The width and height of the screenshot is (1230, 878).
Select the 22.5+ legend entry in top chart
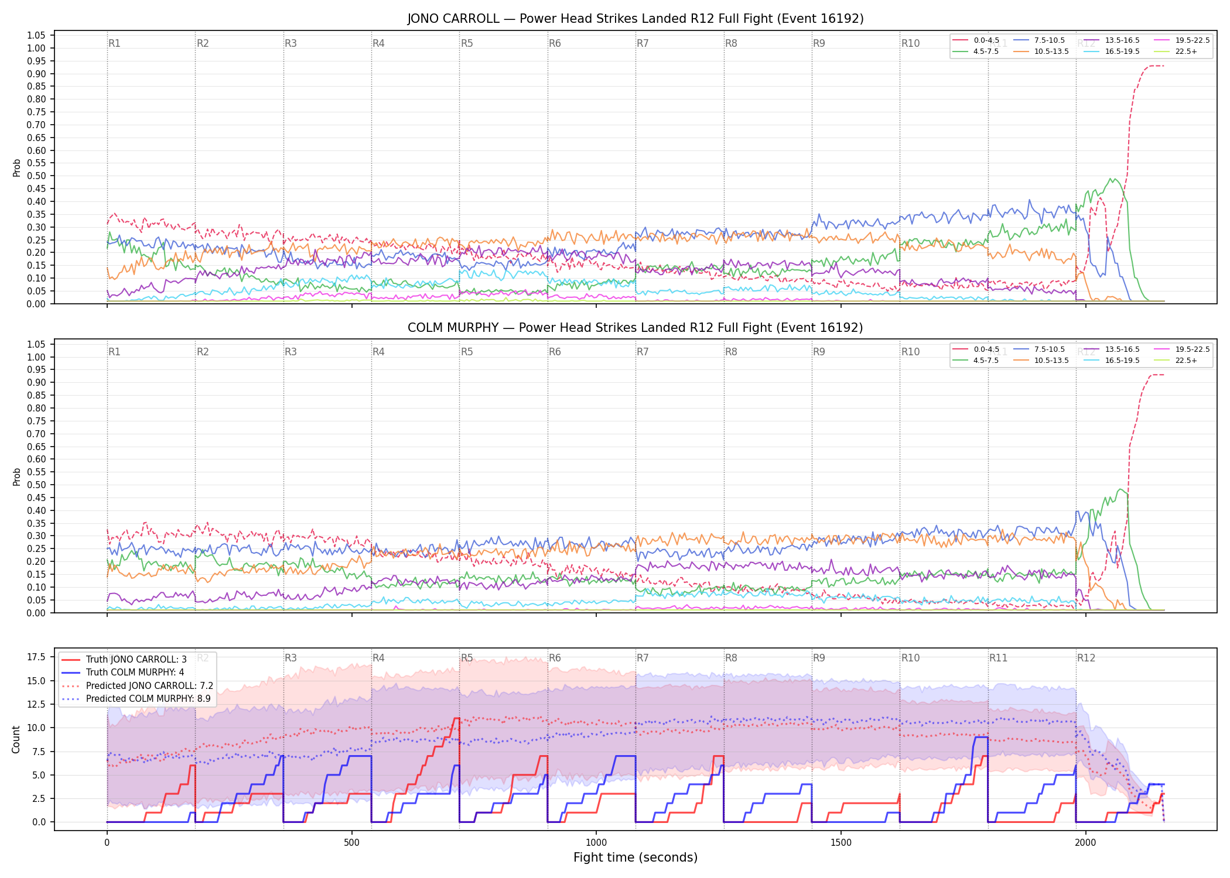point(1176,52)
